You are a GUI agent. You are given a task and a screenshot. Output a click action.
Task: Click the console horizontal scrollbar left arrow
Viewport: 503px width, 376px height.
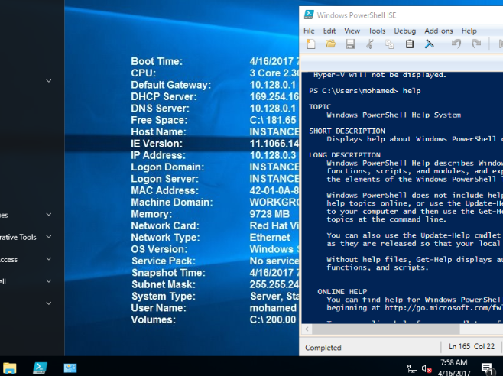click(307, 329)
